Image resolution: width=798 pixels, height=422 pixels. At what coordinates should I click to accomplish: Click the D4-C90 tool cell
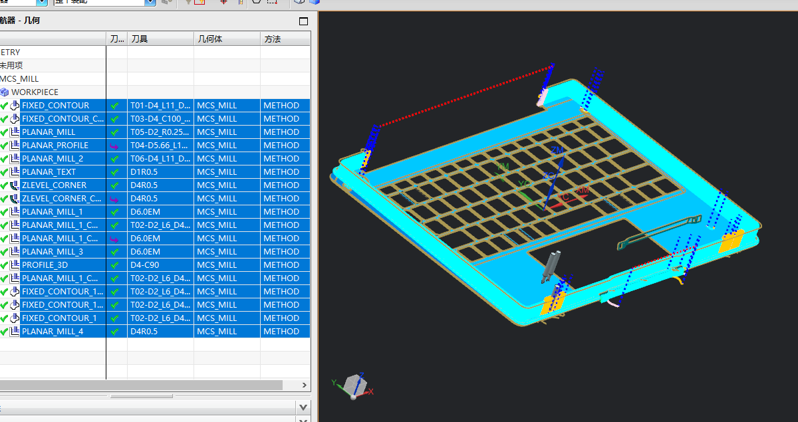(160, 265)
